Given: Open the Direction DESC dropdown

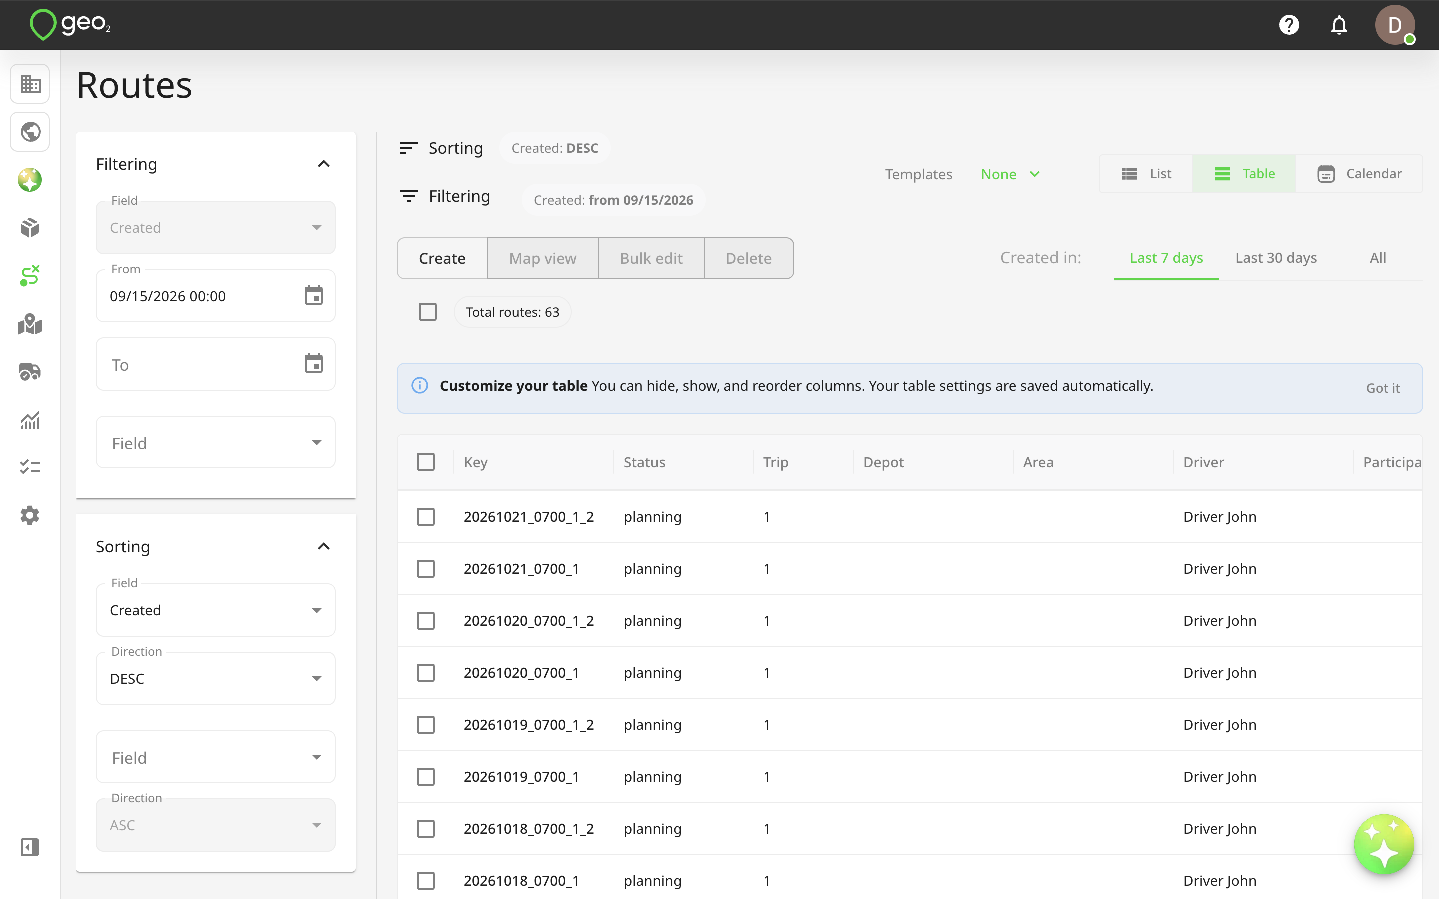Looking at the screenshot, I should click(216, 679).
